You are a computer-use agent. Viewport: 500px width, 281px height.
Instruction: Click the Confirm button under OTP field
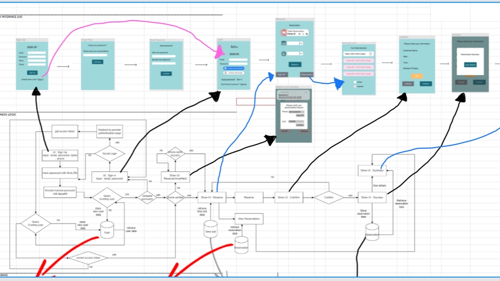click(x=300, y=125)
